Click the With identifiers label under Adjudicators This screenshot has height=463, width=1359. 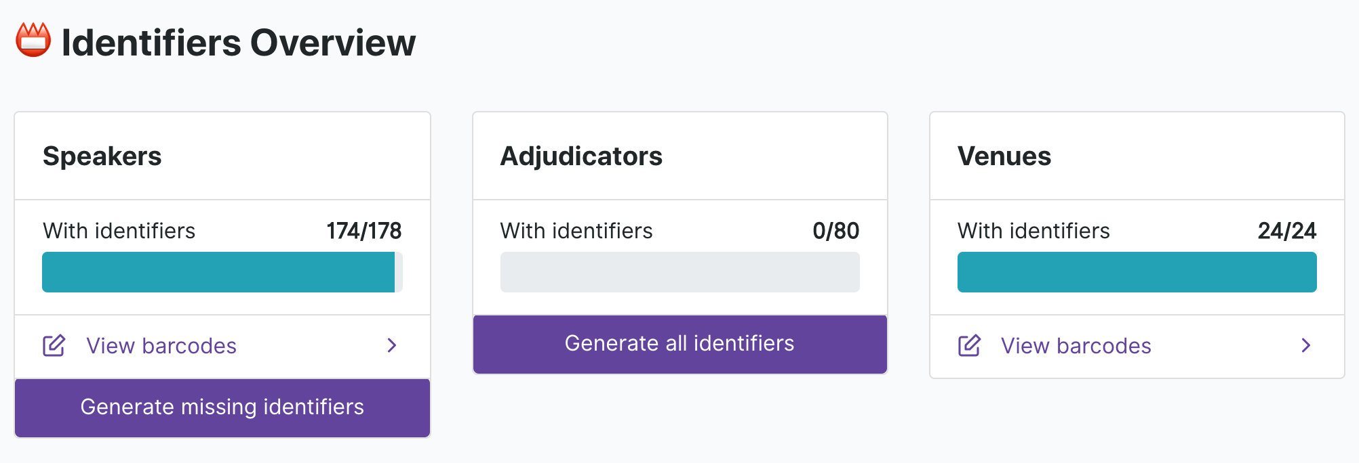pyautogui.click(x=576, y=231)
